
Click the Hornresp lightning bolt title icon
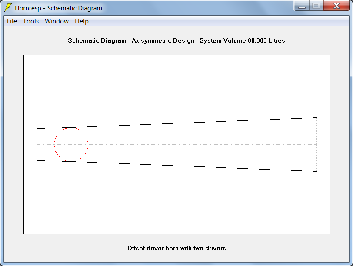pyautogui.click(x=8, y=8)
